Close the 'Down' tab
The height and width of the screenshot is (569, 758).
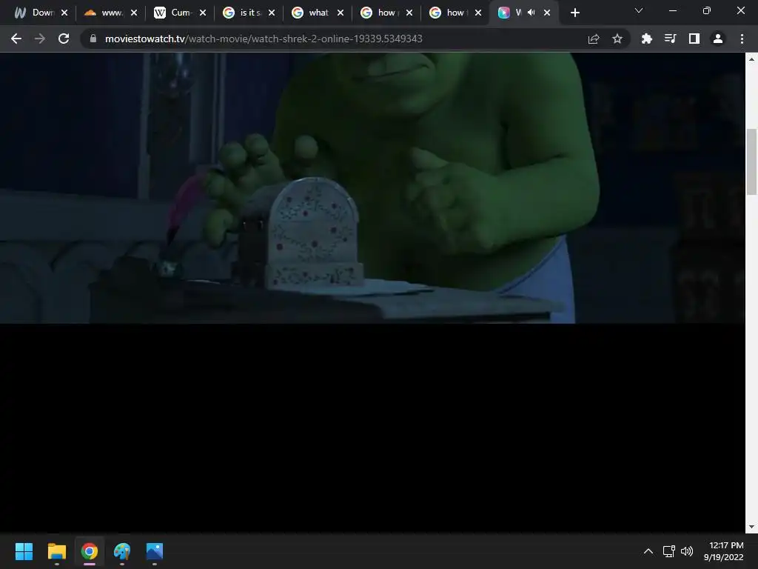click(64, 13)
